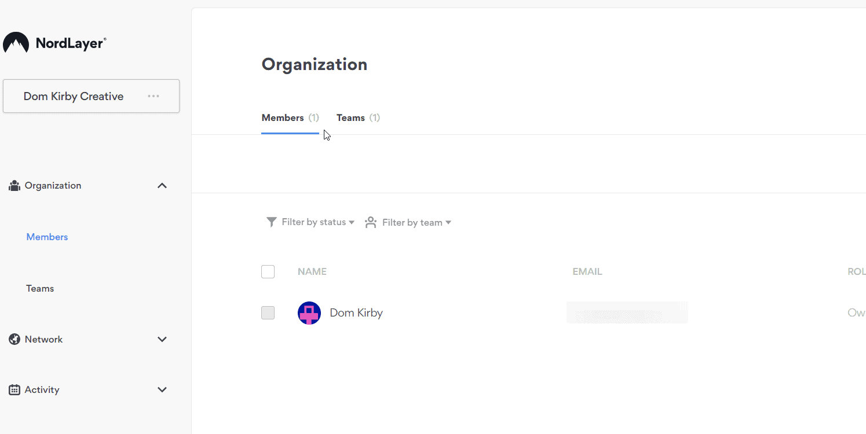Click Dom Kirby's pink avatar
Screen dimensions: 866x434
click(x=309, y=312)
